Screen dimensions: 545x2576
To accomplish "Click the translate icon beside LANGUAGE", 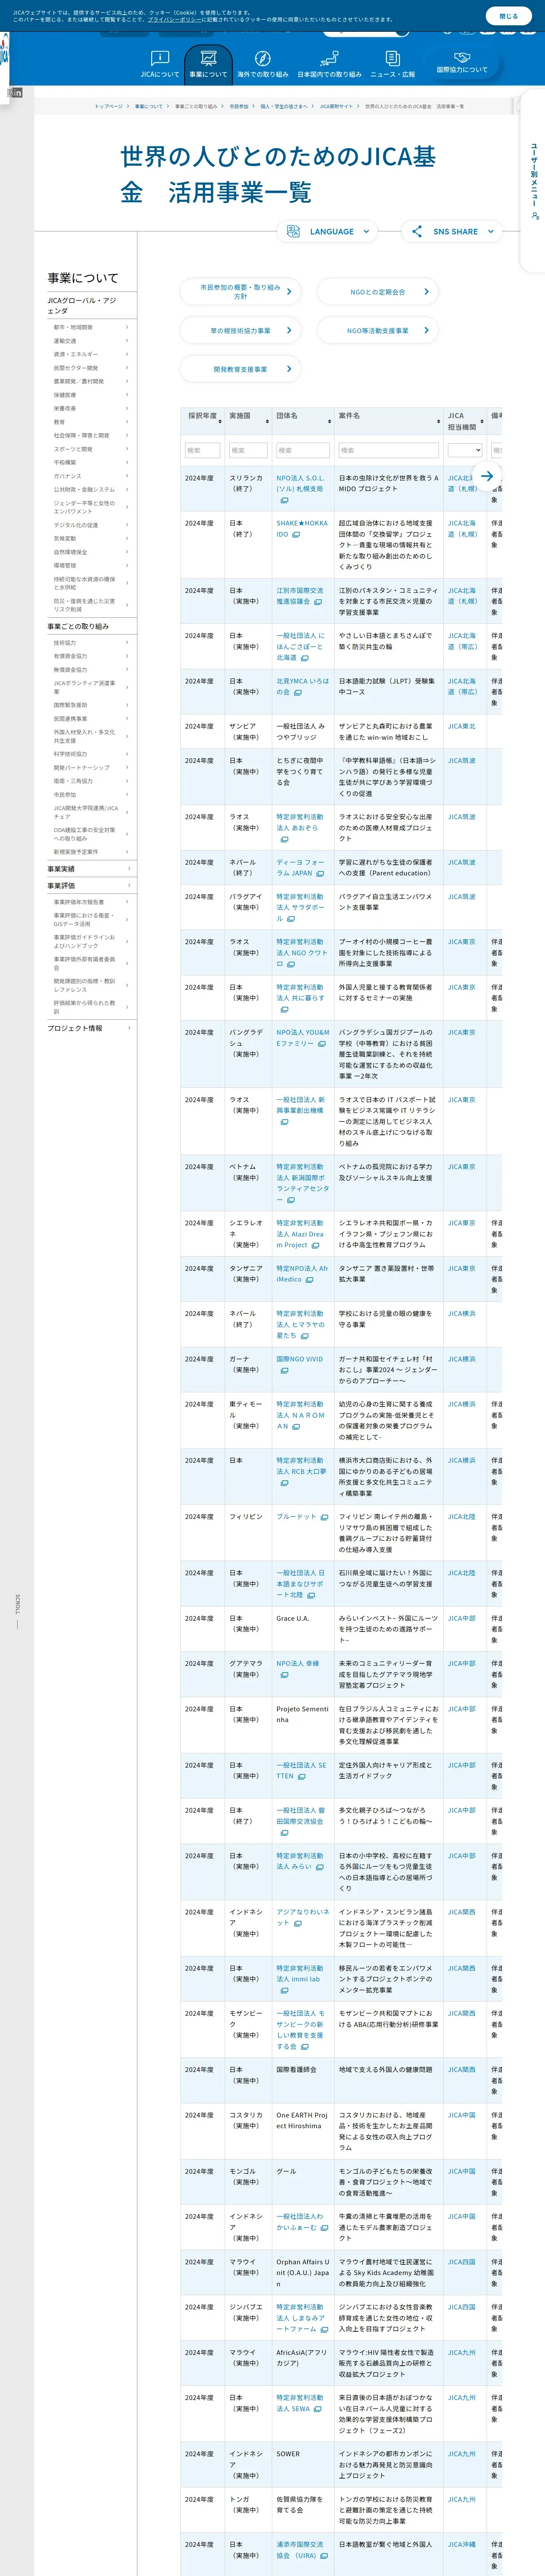I will [x=293, y=231].
